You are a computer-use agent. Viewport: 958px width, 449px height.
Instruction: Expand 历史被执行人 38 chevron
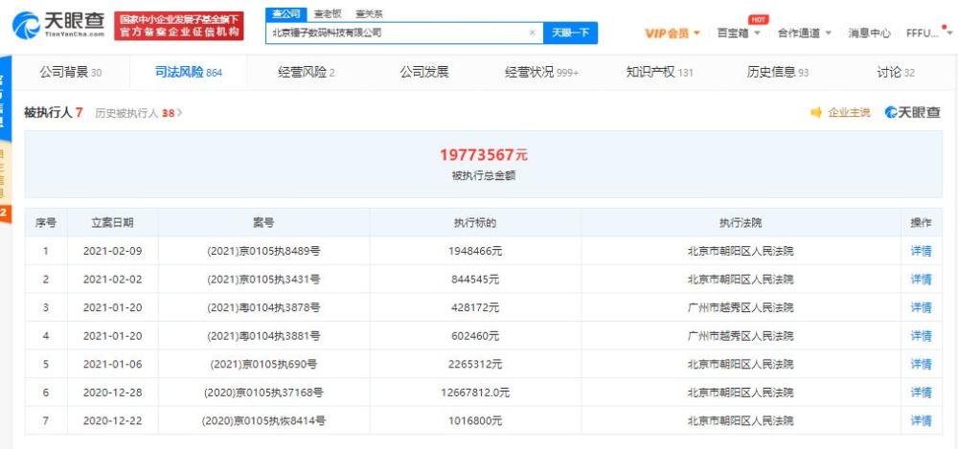point(180,113)
